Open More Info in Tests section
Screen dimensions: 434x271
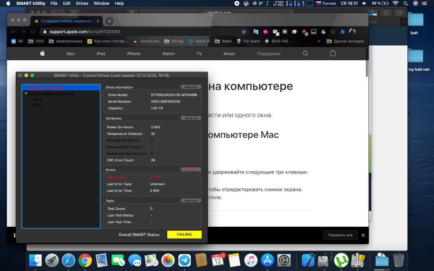click(191, 201)
